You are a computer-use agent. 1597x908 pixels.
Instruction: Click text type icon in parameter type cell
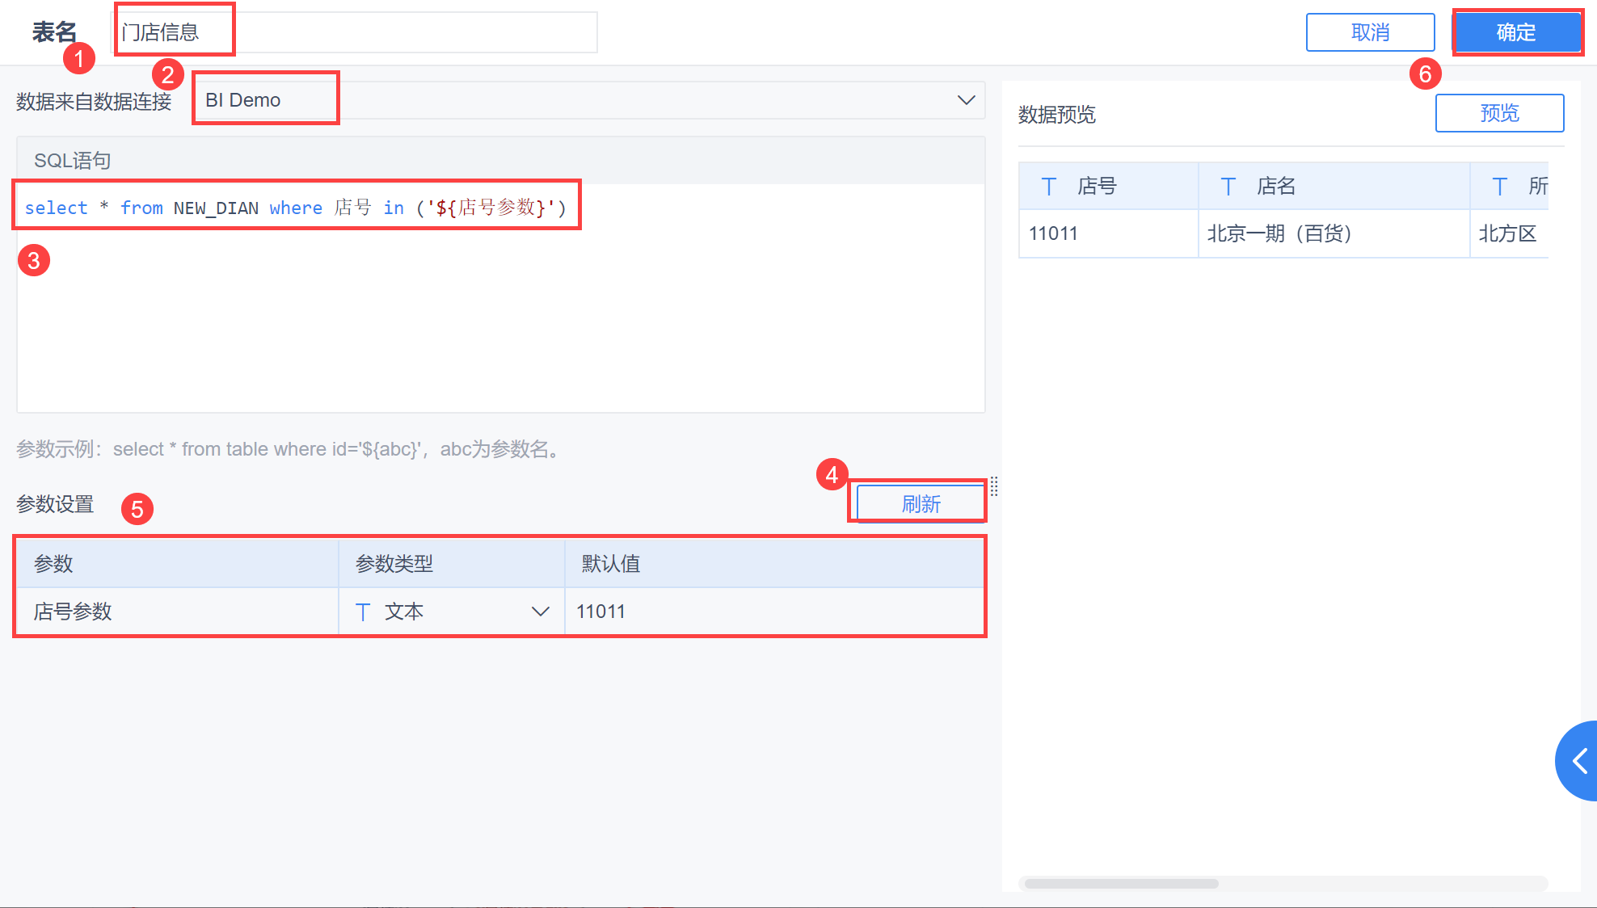[363, 612]
